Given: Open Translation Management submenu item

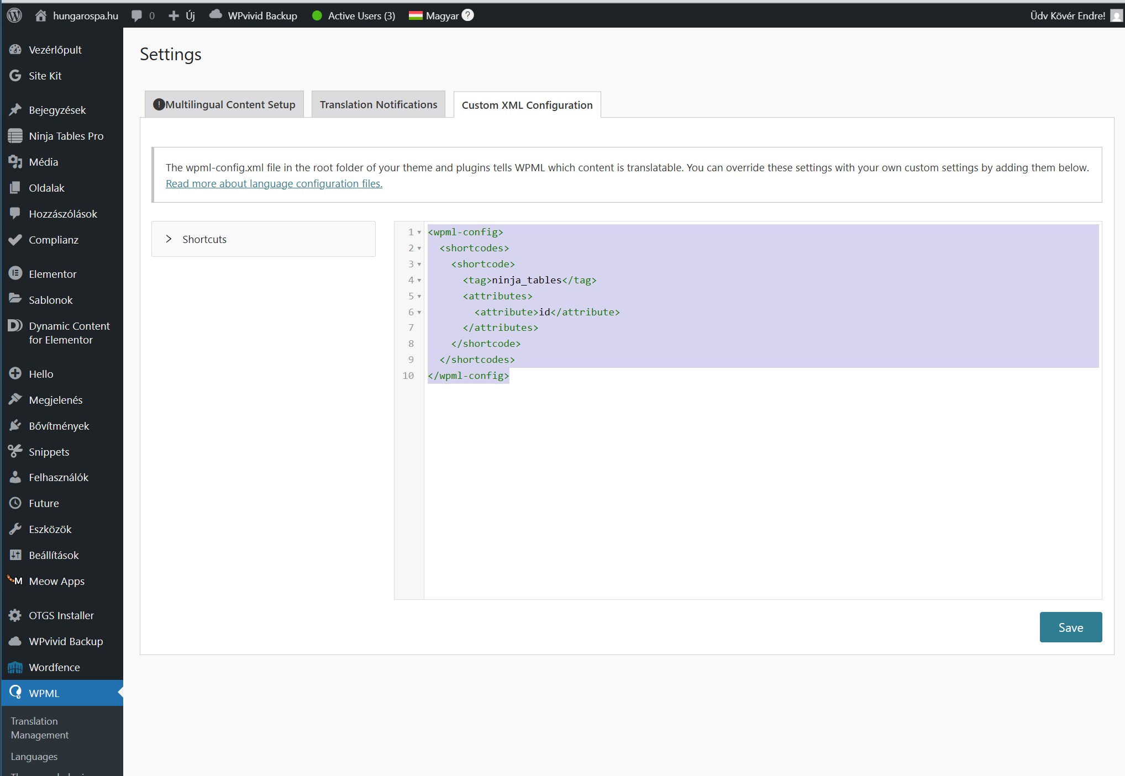Looking at the screenshot, I should [40, 728].
